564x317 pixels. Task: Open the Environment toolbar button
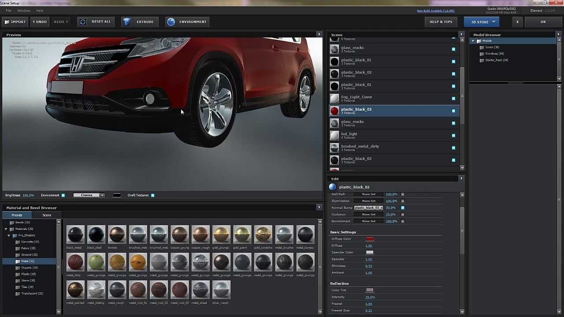[x=187, y=22]
